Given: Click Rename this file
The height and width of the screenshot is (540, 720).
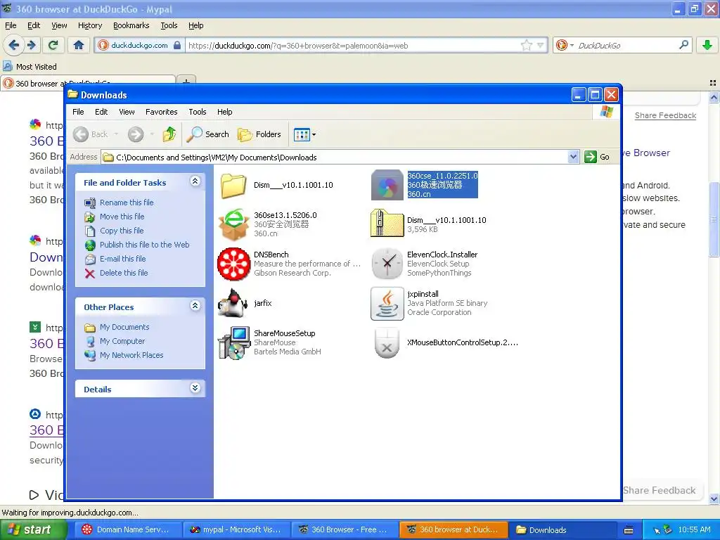Looking at the screenshot, I should click(x=127, y=202).
